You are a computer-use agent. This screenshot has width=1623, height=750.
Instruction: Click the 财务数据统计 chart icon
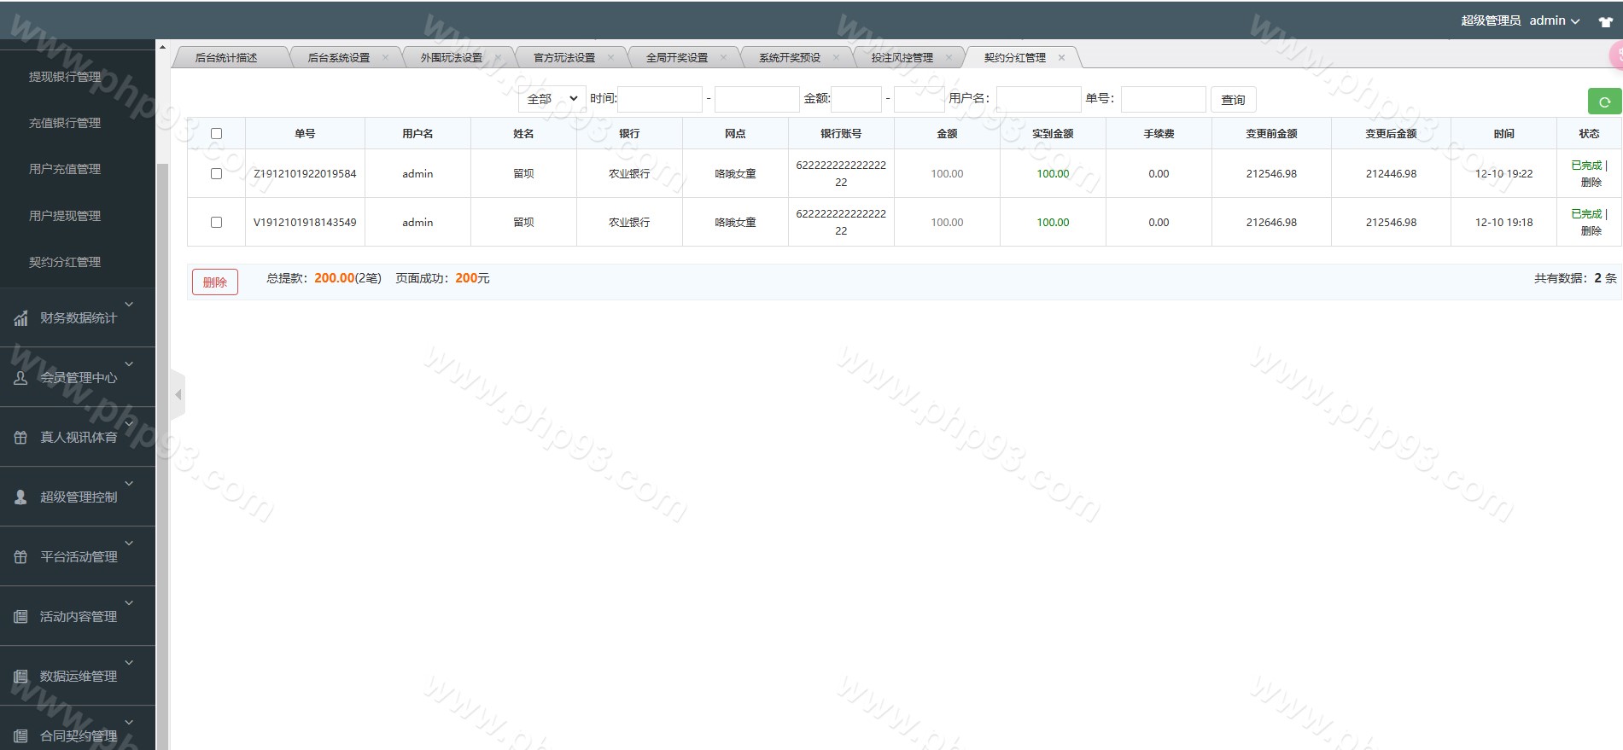(20, 318)
